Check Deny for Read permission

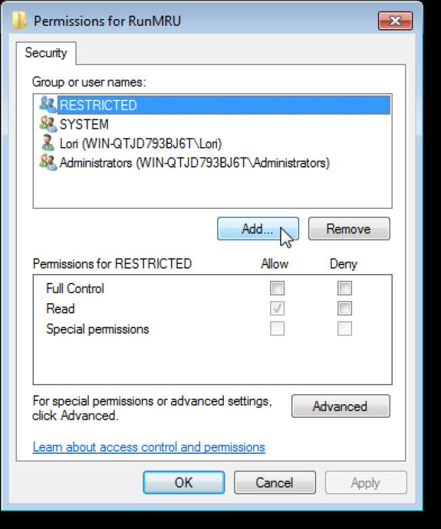pyautogui.click(x=345, y=309)
